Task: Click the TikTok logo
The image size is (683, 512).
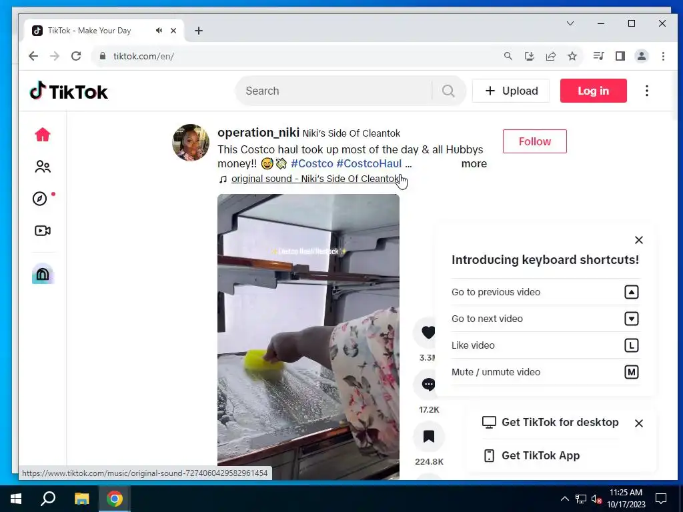Action: (x=69, y=91)
